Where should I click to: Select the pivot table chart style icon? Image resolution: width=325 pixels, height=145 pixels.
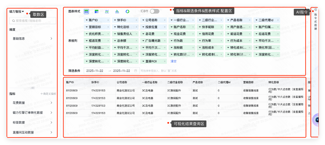[96, 11]
